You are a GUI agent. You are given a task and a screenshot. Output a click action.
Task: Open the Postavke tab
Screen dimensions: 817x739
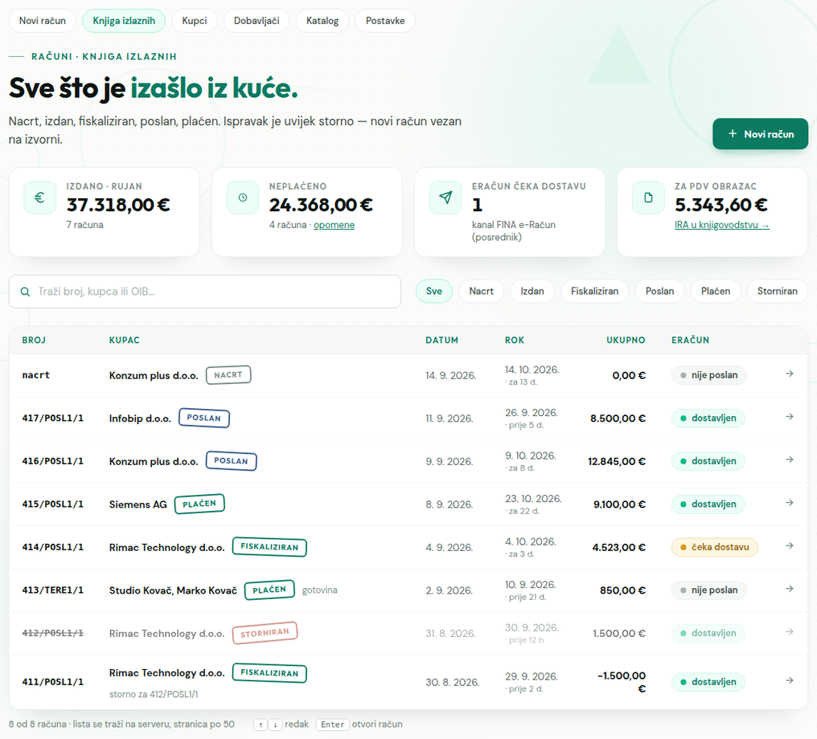(385, 21)
